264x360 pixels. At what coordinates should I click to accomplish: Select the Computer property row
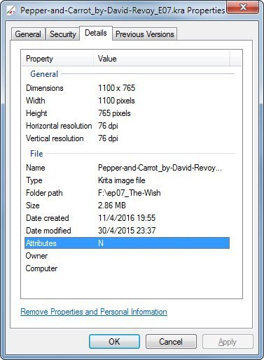click(127, 268)
